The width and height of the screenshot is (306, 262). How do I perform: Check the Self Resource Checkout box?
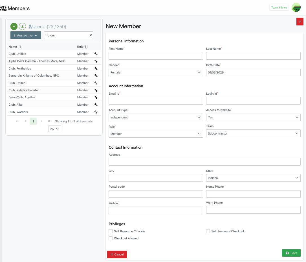(208, 231)
